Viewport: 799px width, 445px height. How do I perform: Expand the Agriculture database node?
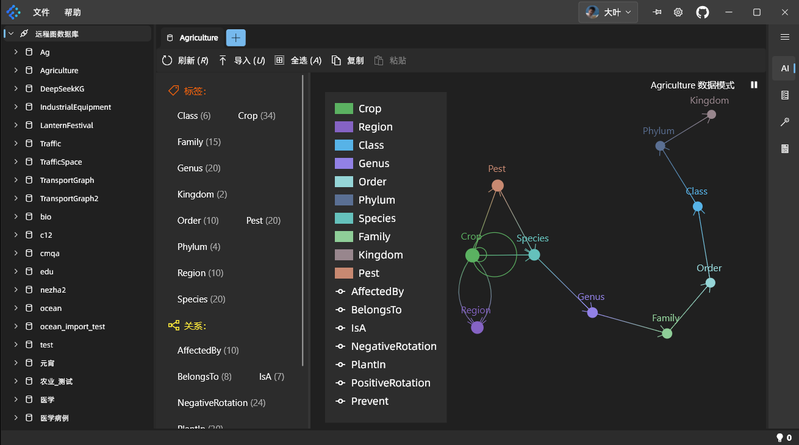15,70
